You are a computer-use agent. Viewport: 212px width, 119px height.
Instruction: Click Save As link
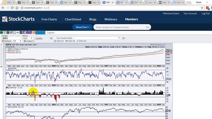[59, 41]
